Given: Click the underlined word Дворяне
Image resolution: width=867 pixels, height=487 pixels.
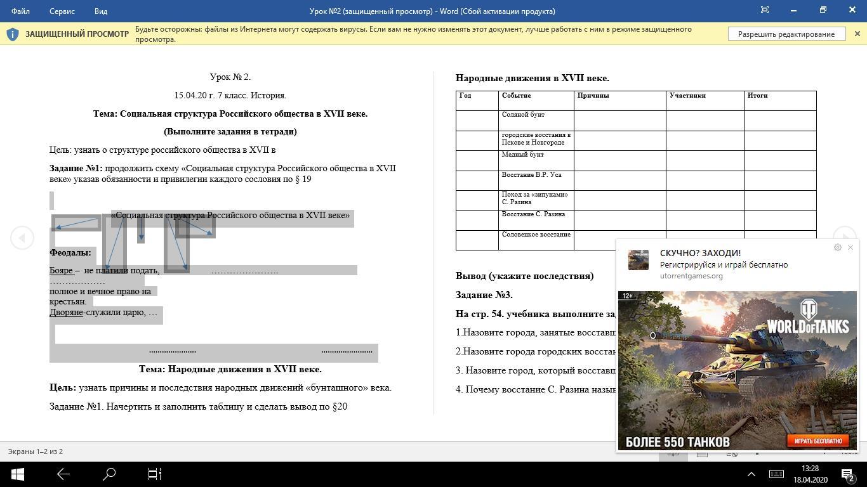Looking at the screenshot, I should coord(67,312).
